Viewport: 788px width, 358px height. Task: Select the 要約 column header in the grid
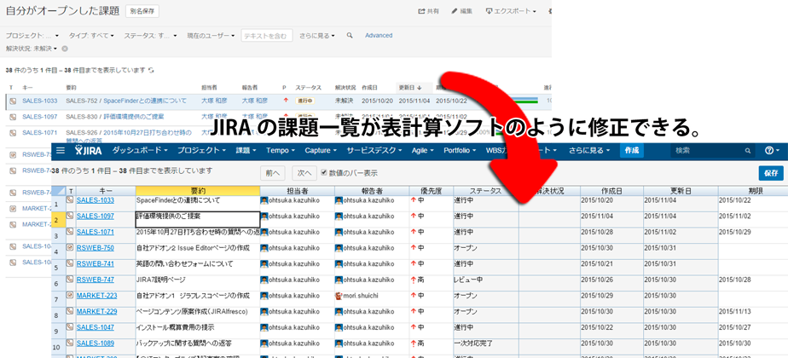tap(198, 191)
